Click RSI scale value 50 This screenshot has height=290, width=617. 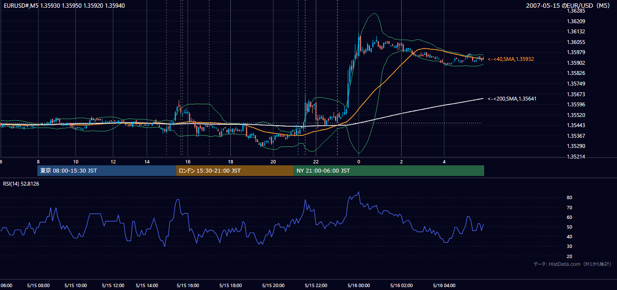click(x=569, y=227)
